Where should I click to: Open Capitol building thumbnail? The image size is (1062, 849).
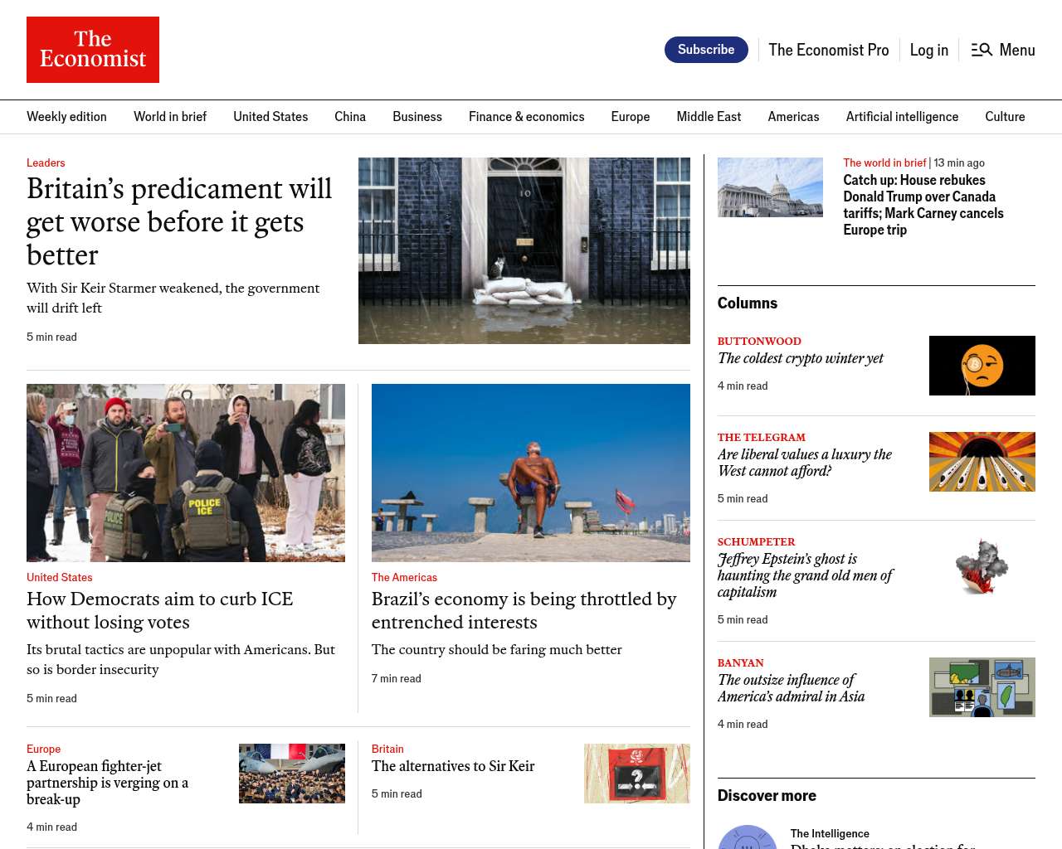(770, 187)
